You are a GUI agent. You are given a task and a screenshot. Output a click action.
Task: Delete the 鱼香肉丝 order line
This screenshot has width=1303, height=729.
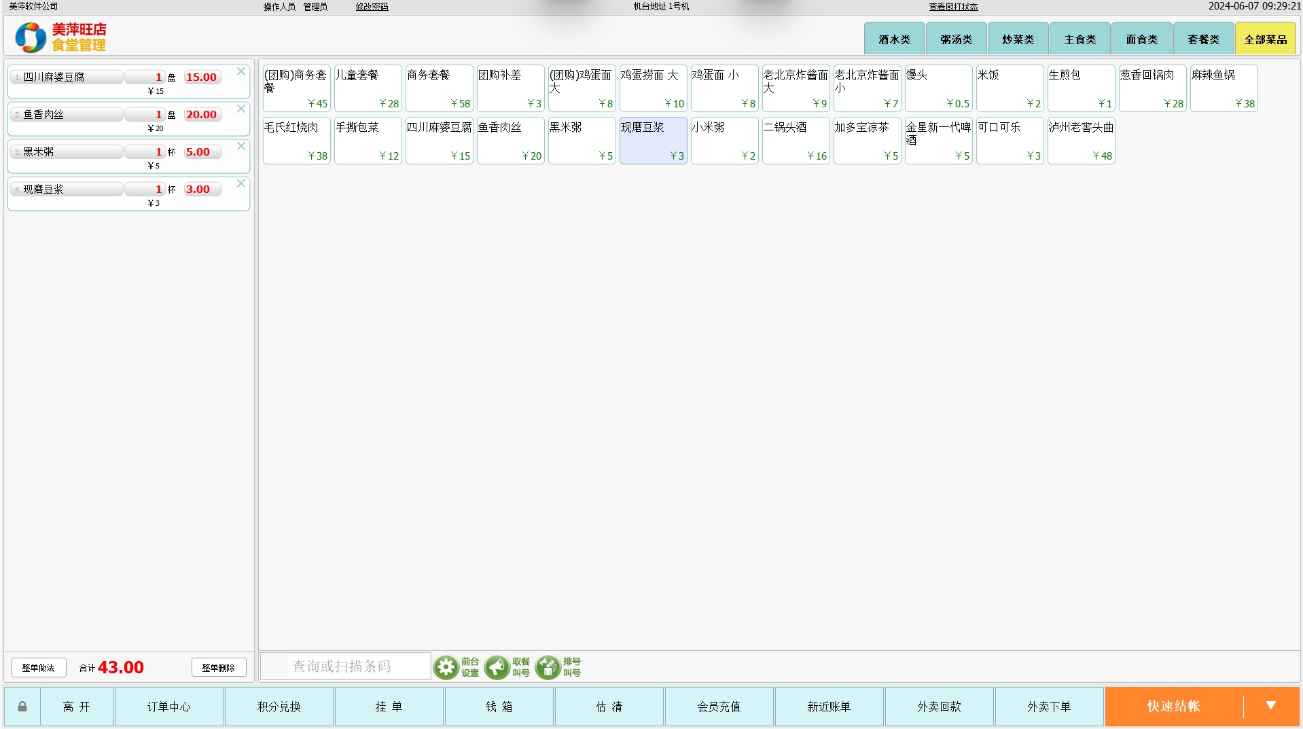(241, 109)
